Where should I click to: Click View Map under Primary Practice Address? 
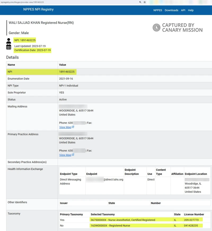coord(65,155)
